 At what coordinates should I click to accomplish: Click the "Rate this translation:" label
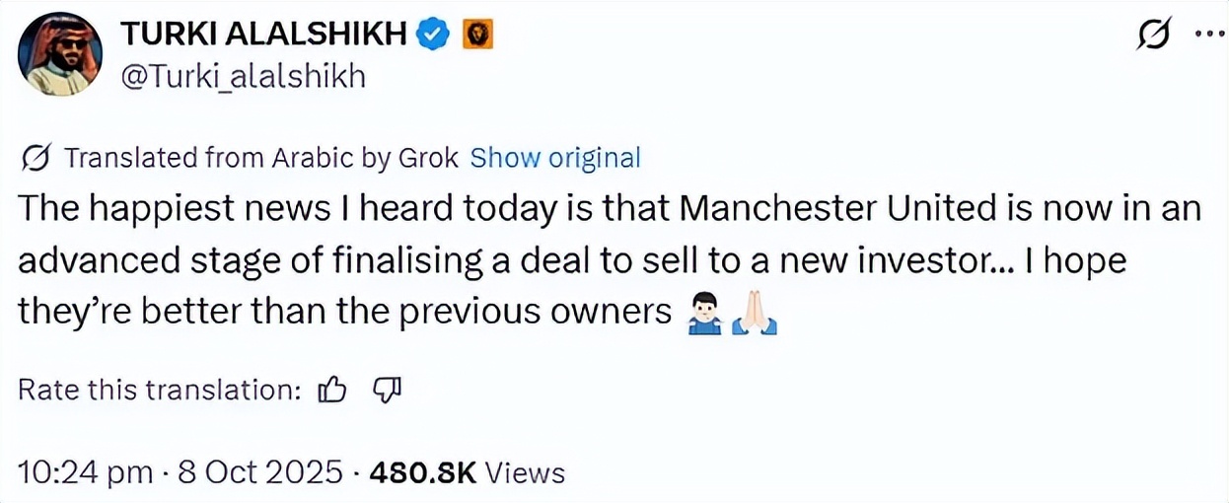[160, 391]
